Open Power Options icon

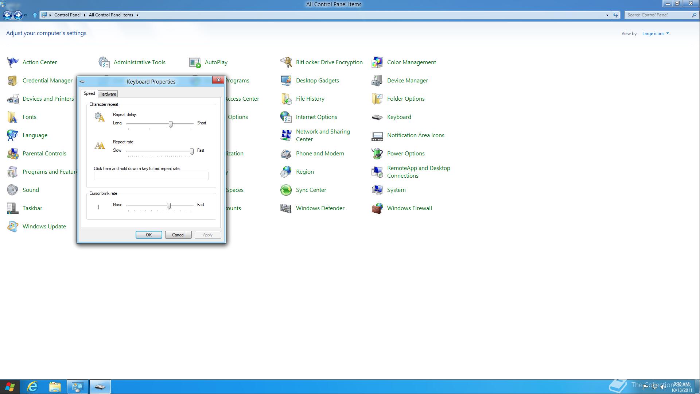point(377,154)
